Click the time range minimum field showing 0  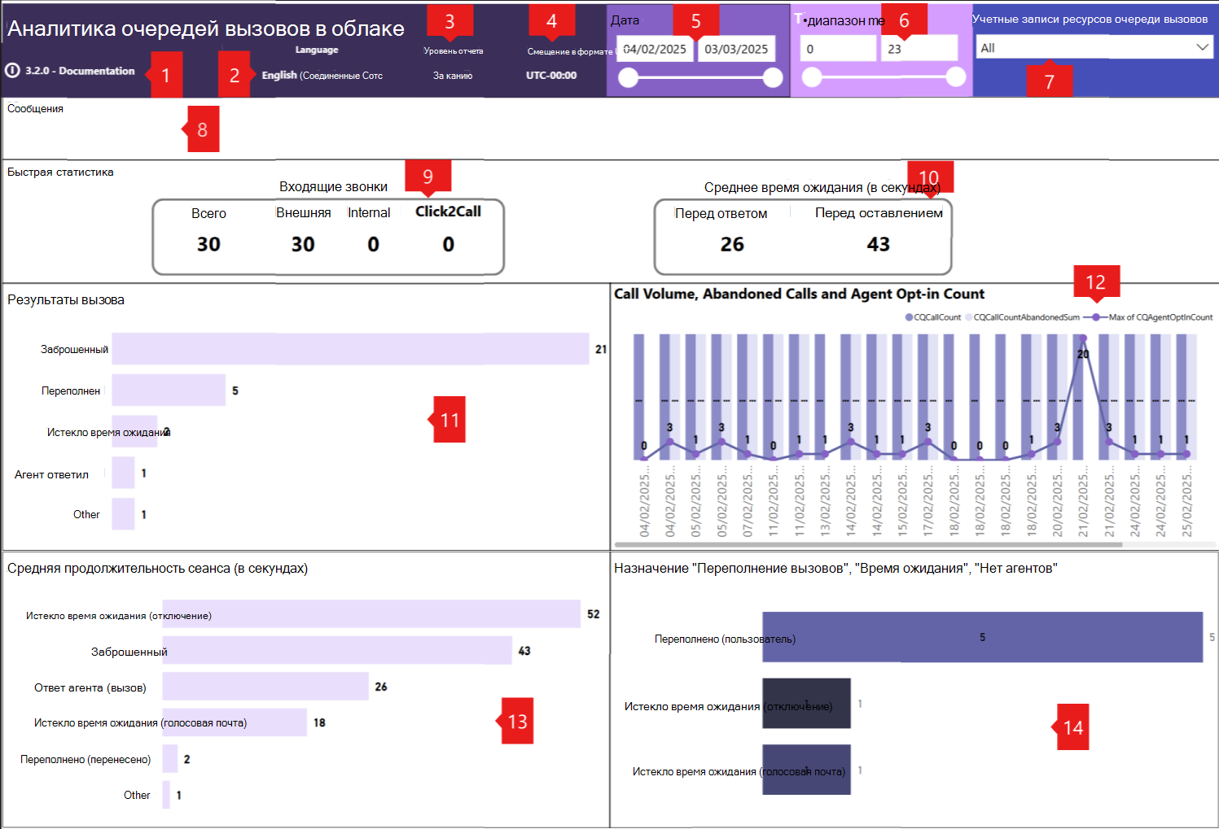click(x=838, y=49)
